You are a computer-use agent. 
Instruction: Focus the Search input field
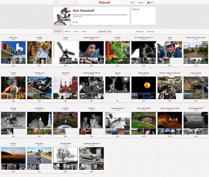point(64,3)
